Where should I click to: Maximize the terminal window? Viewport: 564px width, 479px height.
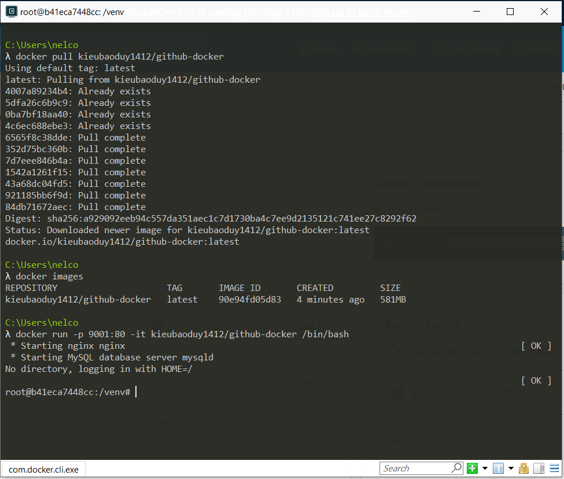coord(510,12)
